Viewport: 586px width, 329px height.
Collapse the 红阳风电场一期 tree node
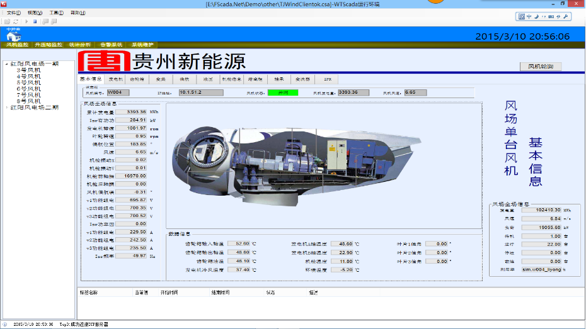(x=6, y=64)
